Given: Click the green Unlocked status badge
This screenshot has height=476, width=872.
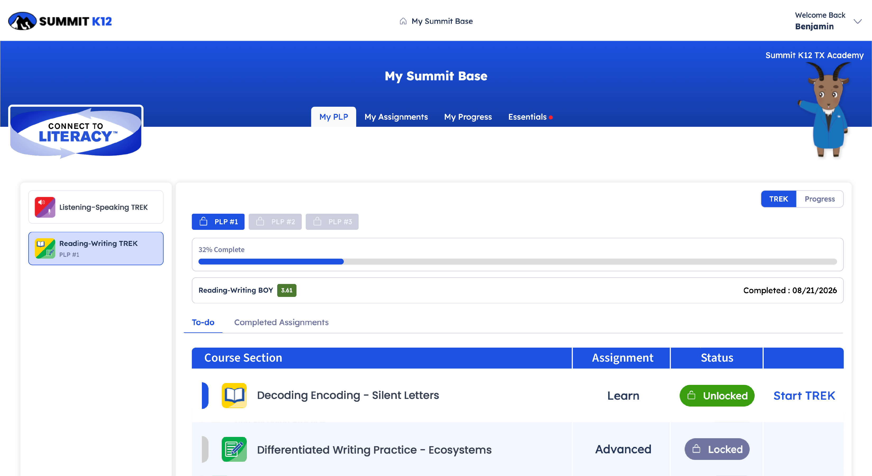Looking at the screenshot, I should point(717,395).
